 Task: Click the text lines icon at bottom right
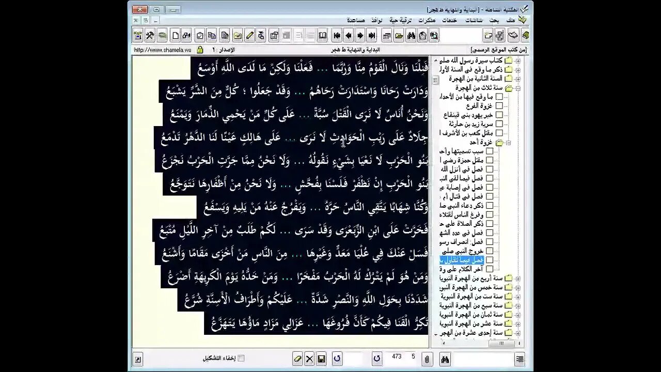click(520, 359)
